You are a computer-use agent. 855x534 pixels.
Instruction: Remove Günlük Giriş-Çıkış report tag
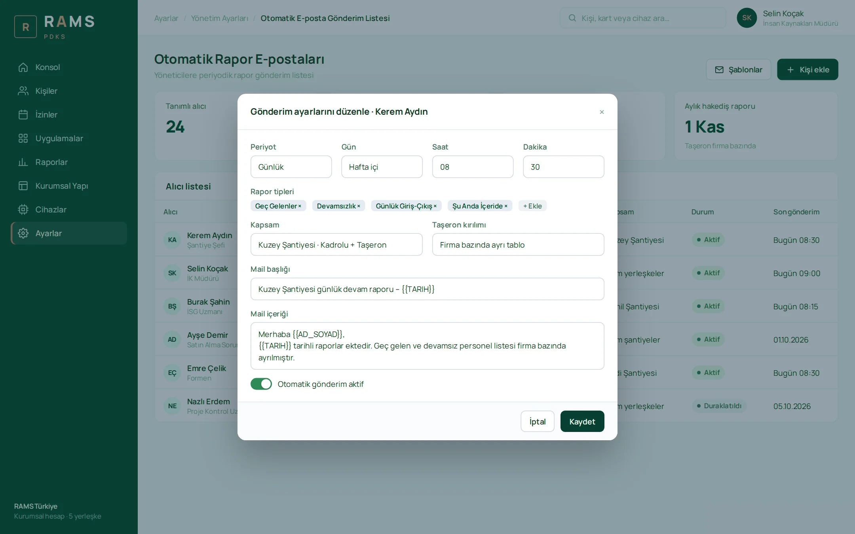tap(435, 206)
